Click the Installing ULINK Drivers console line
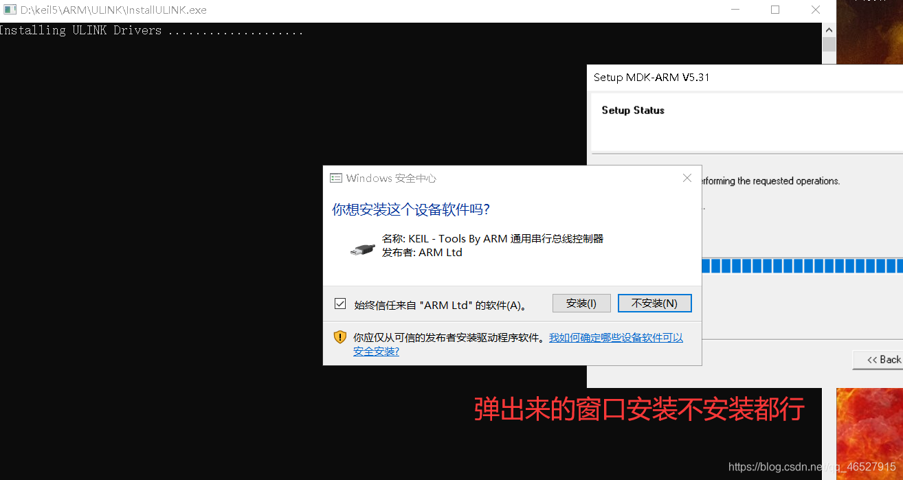Image resolution: width=903 pixels, height=480 pixels. tap(152, 30)
